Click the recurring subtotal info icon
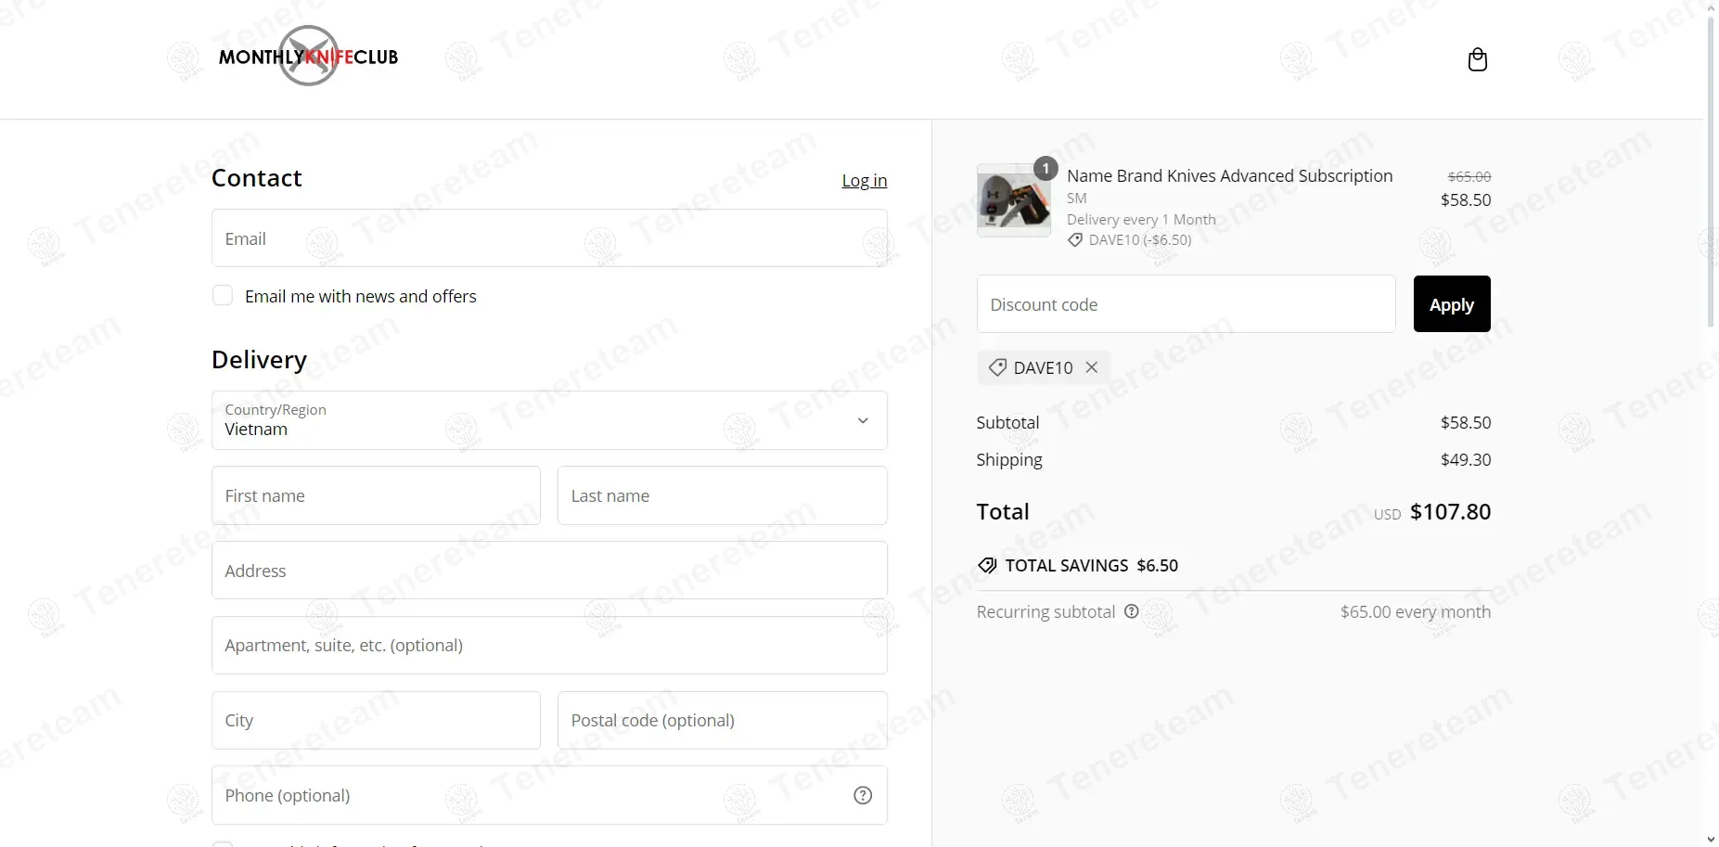Screen dimensions: 1719x847 (1131, 611)
